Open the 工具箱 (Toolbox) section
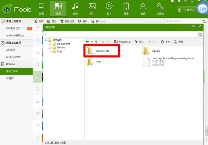208x145 pixels. click(x=160, y=8)
